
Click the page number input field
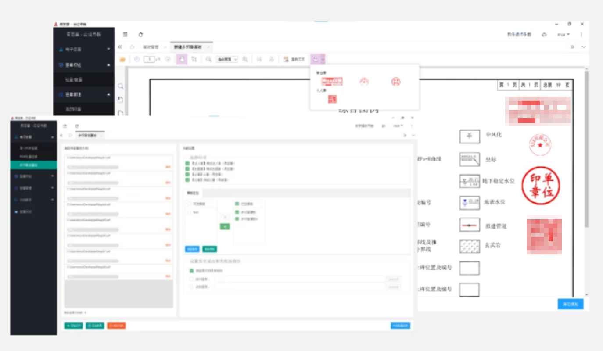point(149,59)
